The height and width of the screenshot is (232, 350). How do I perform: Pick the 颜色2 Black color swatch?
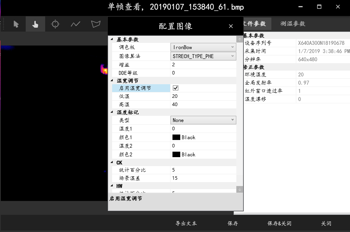(x=176, y=154)
